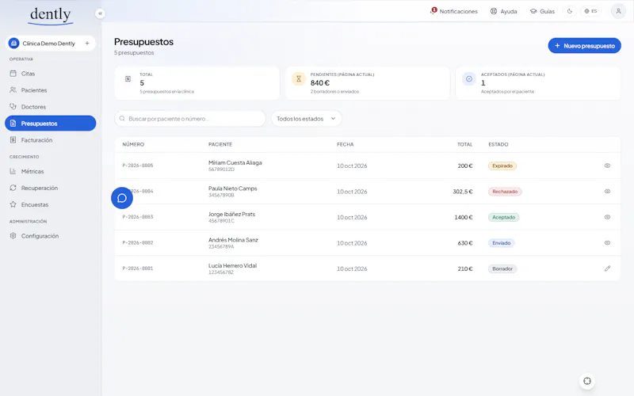
Task: Click the Borrador status badge
Action: pos(502,268)
